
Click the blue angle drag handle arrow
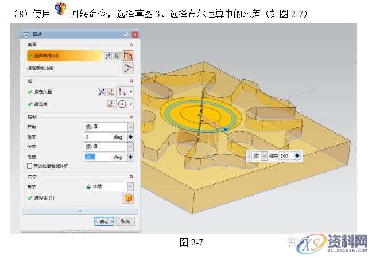[x=227, y=130]
